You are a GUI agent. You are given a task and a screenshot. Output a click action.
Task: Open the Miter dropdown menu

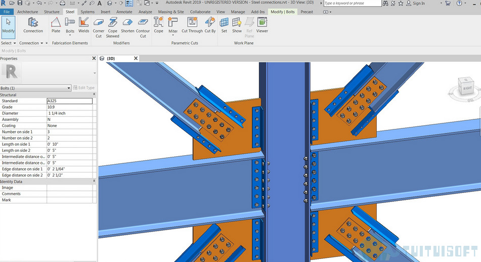click(x=173, y=36)
